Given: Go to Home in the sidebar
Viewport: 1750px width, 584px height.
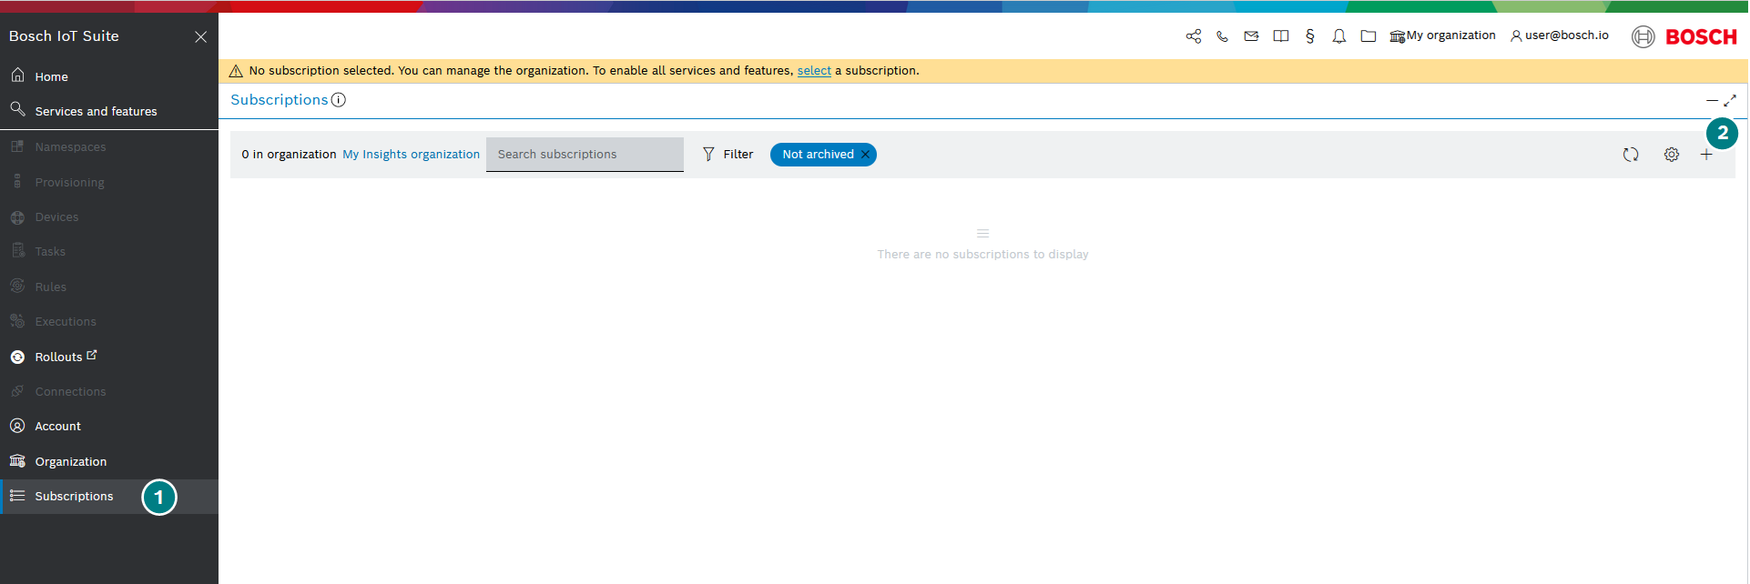Looking at the screenshot, I should pos(109,76).
